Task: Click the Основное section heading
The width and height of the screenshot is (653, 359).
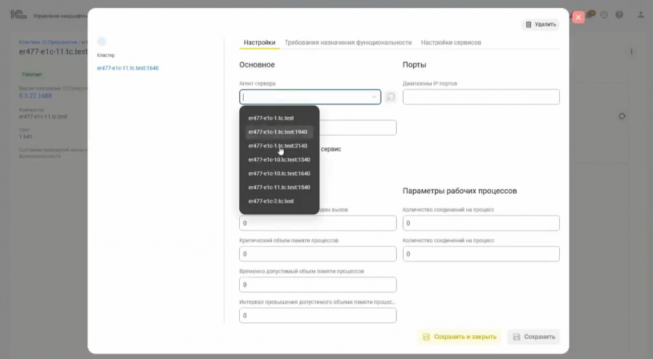Action: coord(257,65)
